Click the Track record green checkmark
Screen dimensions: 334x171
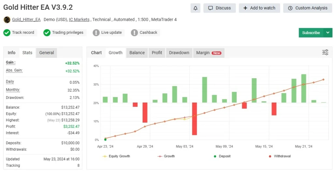(7, 33)
